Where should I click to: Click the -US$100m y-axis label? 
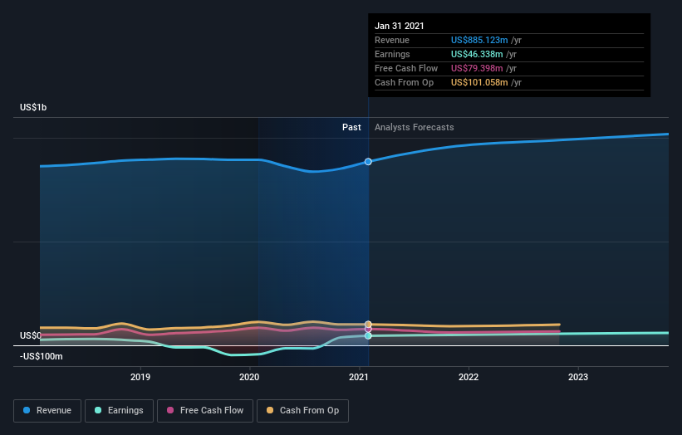click(x=42, y=356)
